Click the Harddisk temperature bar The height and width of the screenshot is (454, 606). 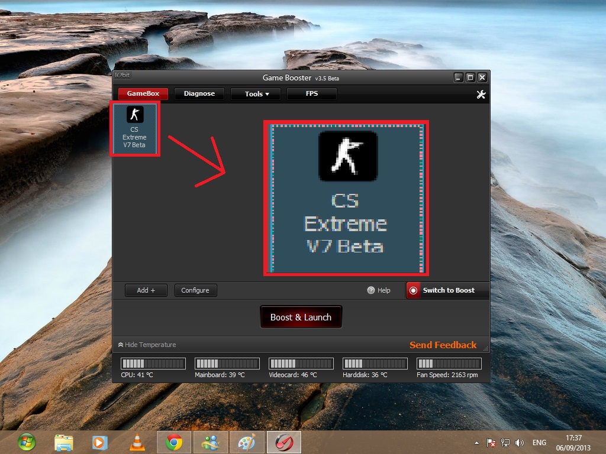pos(375,364)
